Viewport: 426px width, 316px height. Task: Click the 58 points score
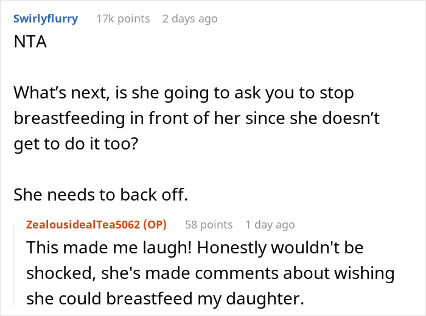coord(209,224)
